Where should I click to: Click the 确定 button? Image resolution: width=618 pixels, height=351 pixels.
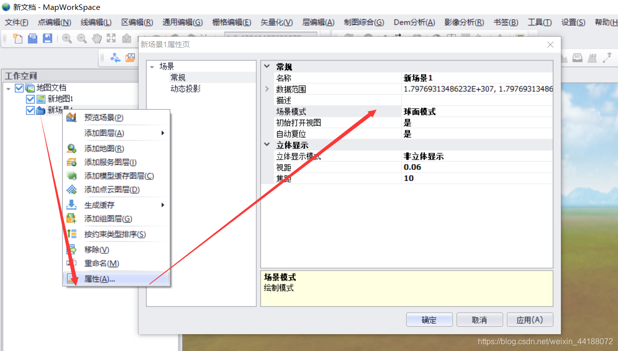click(429, 320)
